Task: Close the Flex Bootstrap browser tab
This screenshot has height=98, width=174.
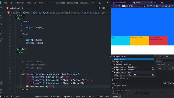Action: tap(131, 3)
